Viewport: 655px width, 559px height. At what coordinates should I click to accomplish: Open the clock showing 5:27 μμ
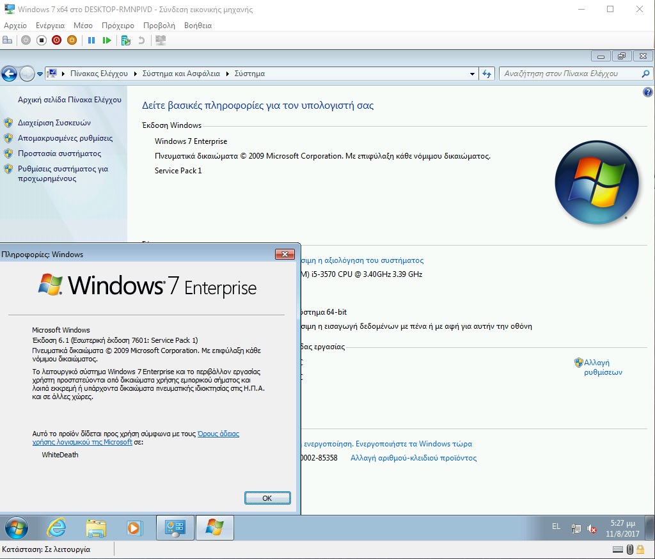[622, 528]
